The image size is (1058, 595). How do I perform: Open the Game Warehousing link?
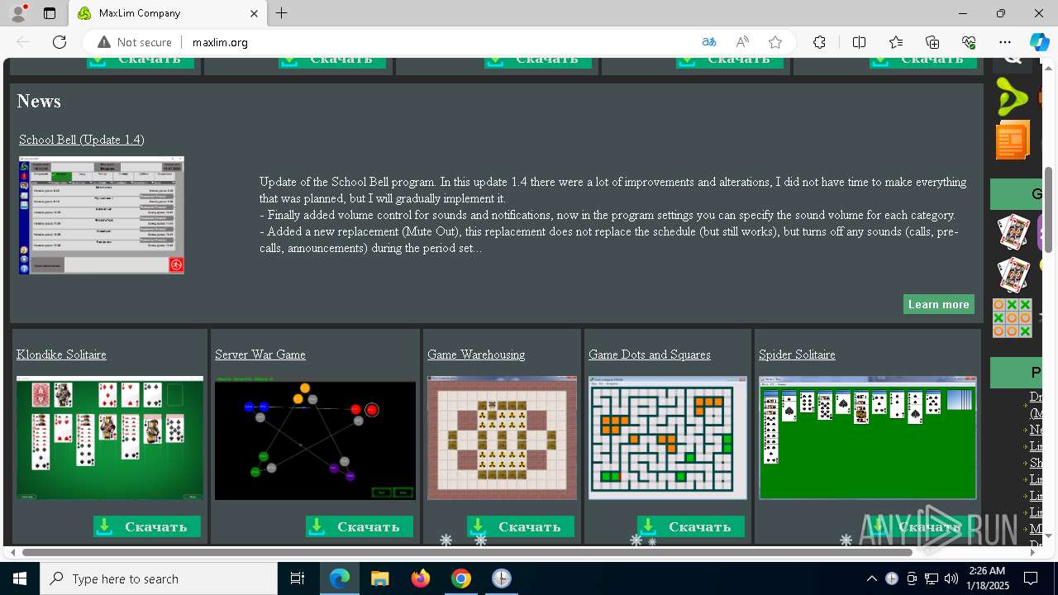click(x=476, y=355)
